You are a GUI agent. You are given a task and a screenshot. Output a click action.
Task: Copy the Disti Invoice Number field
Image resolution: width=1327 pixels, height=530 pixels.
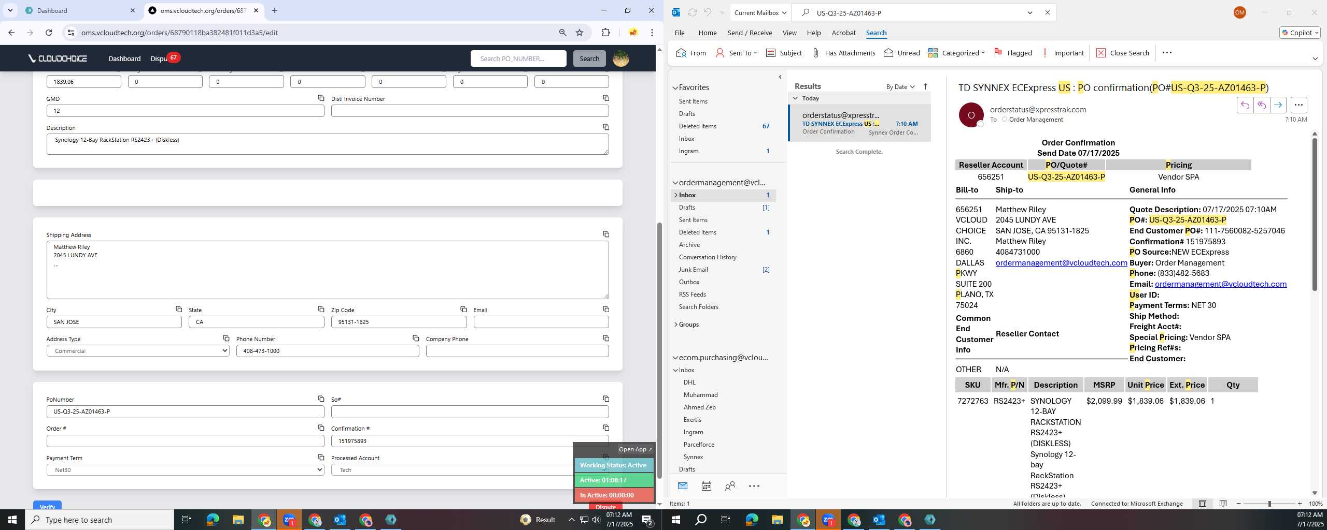605,98
